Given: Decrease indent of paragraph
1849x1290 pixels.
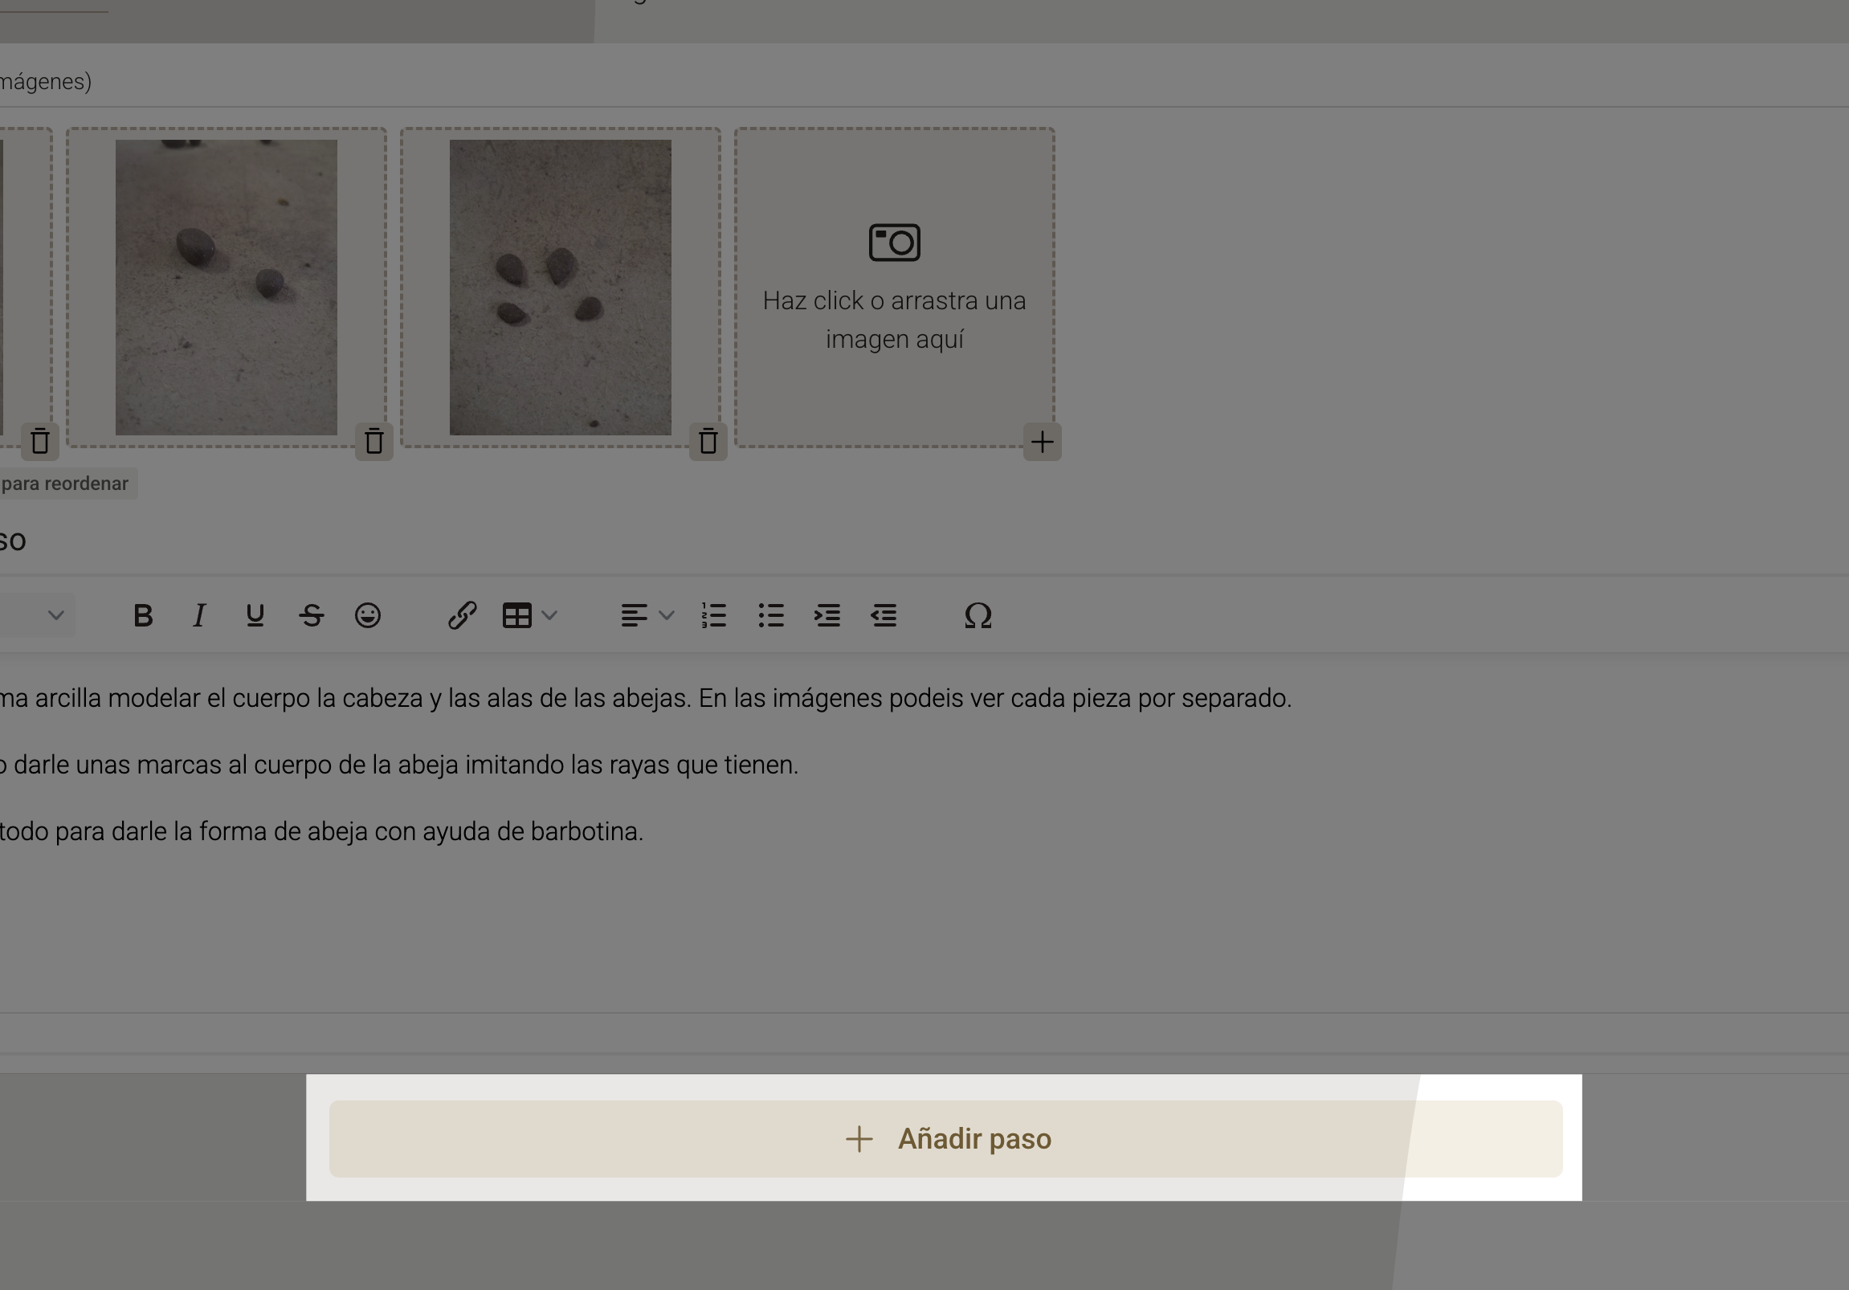Looking at the screenshot, I should [x=884, y=616].
